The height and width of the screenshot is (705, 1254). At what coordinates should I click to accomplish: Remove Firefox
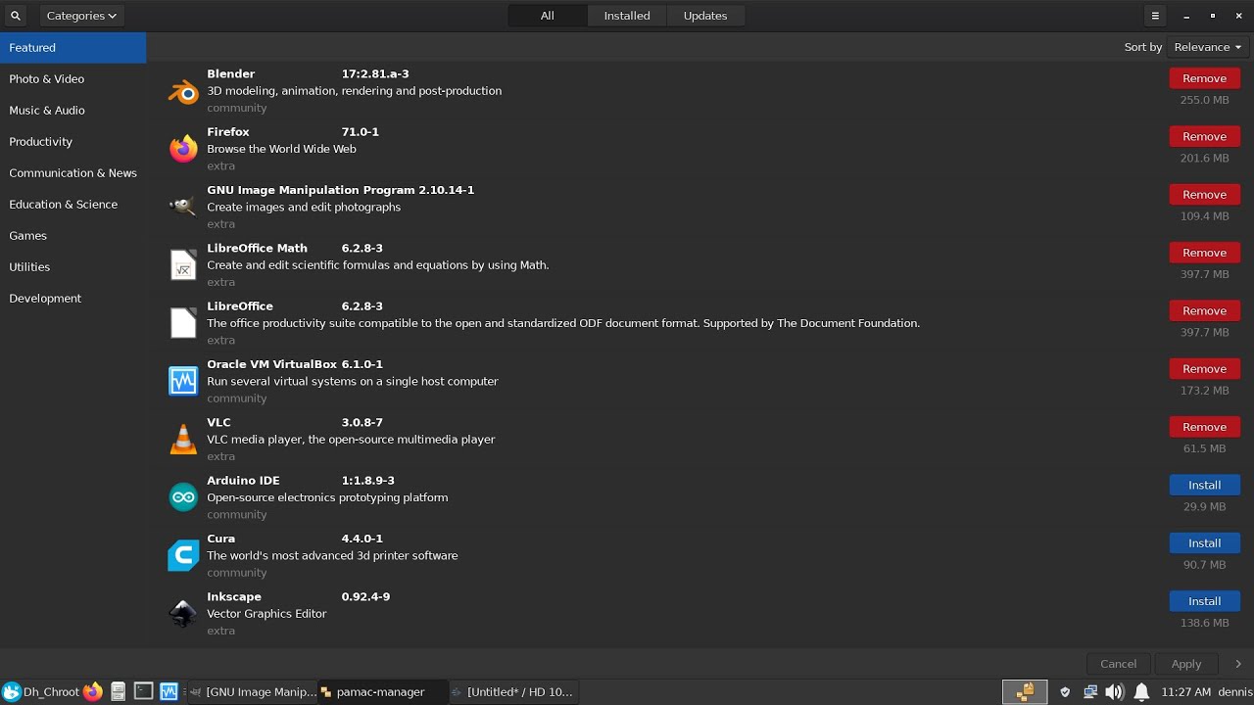click(1204, 136)
